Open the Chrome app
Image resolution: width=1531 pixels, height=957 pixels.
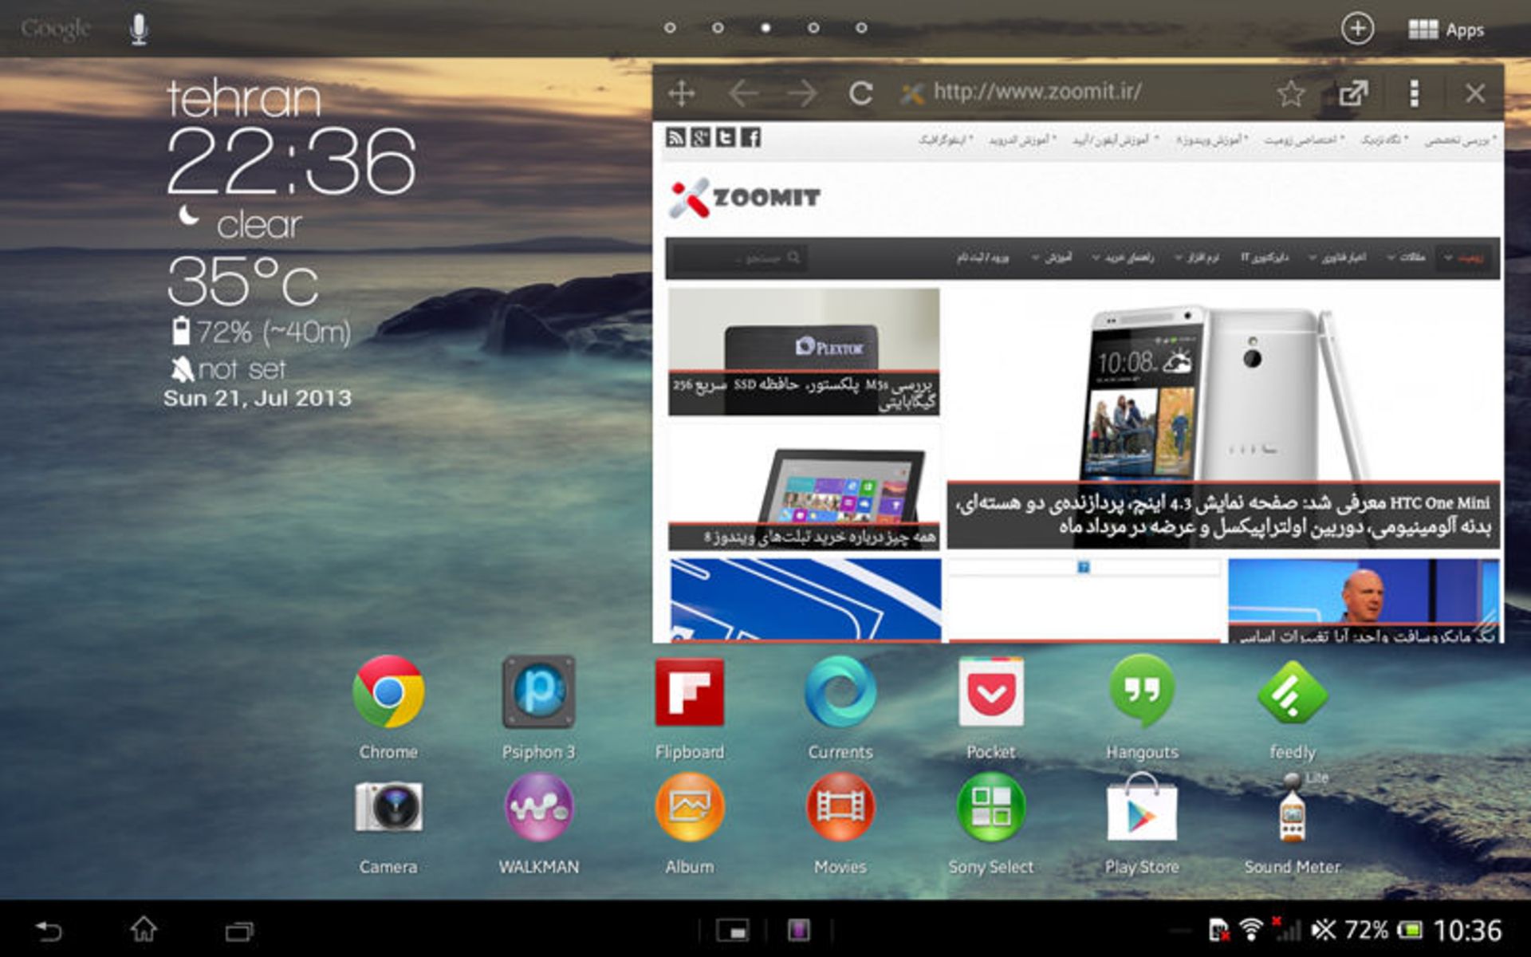pyautogui.click(x=388, y=692)
